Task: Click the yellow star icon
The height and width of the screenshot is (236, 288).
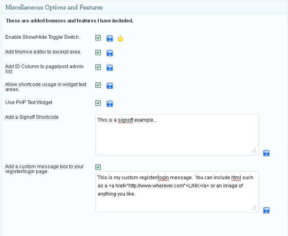Action: (x=120, y=38)
